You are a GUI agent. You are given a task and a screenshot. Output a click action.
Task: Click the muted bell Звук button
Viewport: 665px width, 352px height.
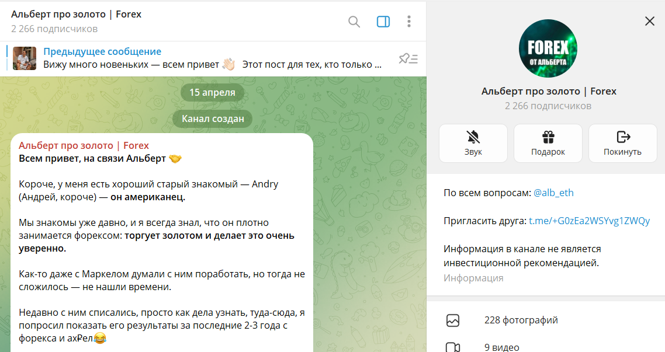click(x=473, y=143)
